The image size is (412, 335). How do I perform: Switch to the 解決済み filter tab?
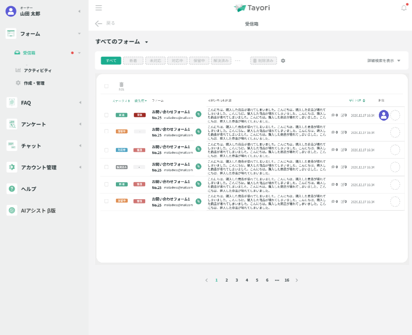click(221, 61)
